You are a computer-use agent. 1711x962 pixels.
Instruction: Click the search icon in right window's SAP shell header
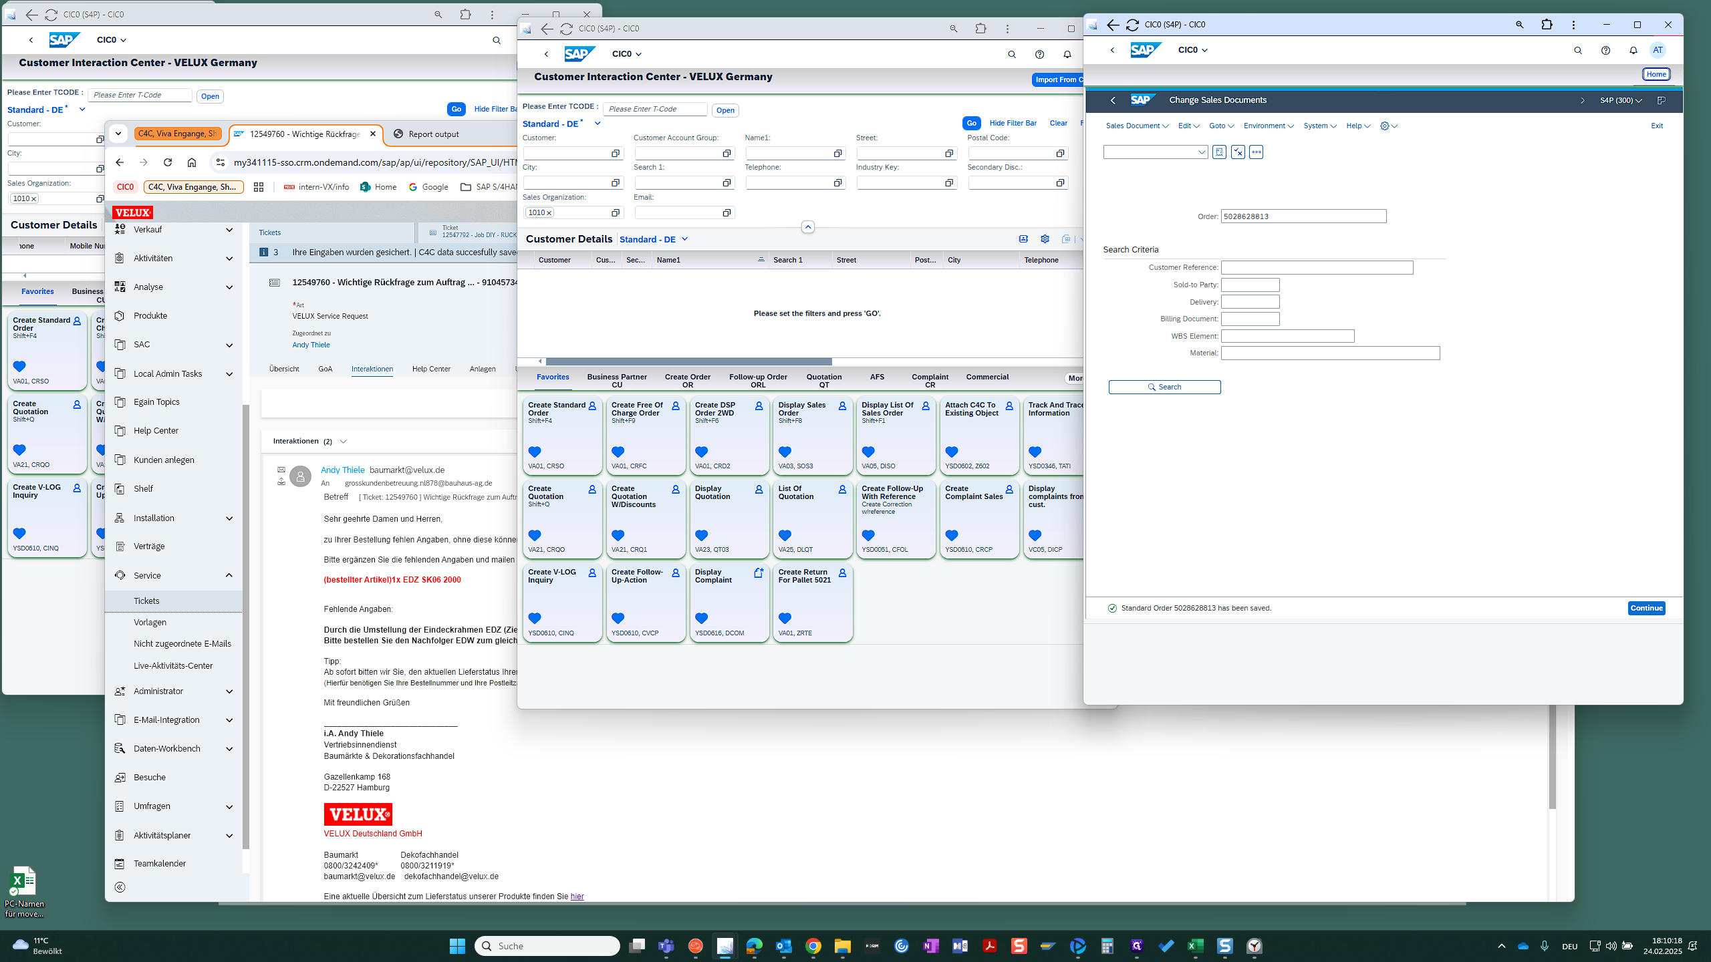pyautogui.click(x=1578, y=50)
